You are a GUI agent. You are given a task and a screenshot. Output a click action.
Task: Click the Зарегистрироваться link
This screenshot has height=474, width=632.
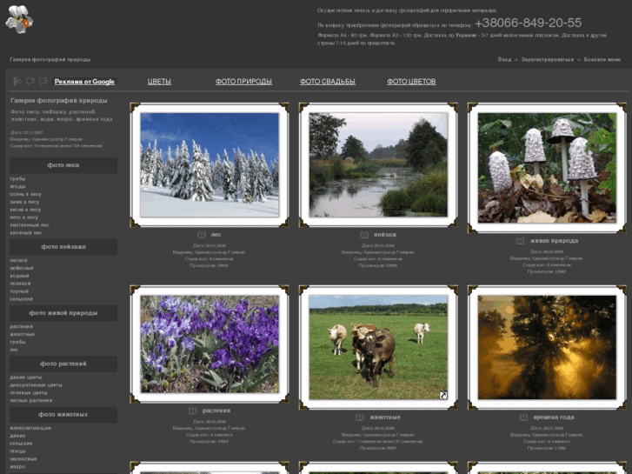click(x=548, y=60)
